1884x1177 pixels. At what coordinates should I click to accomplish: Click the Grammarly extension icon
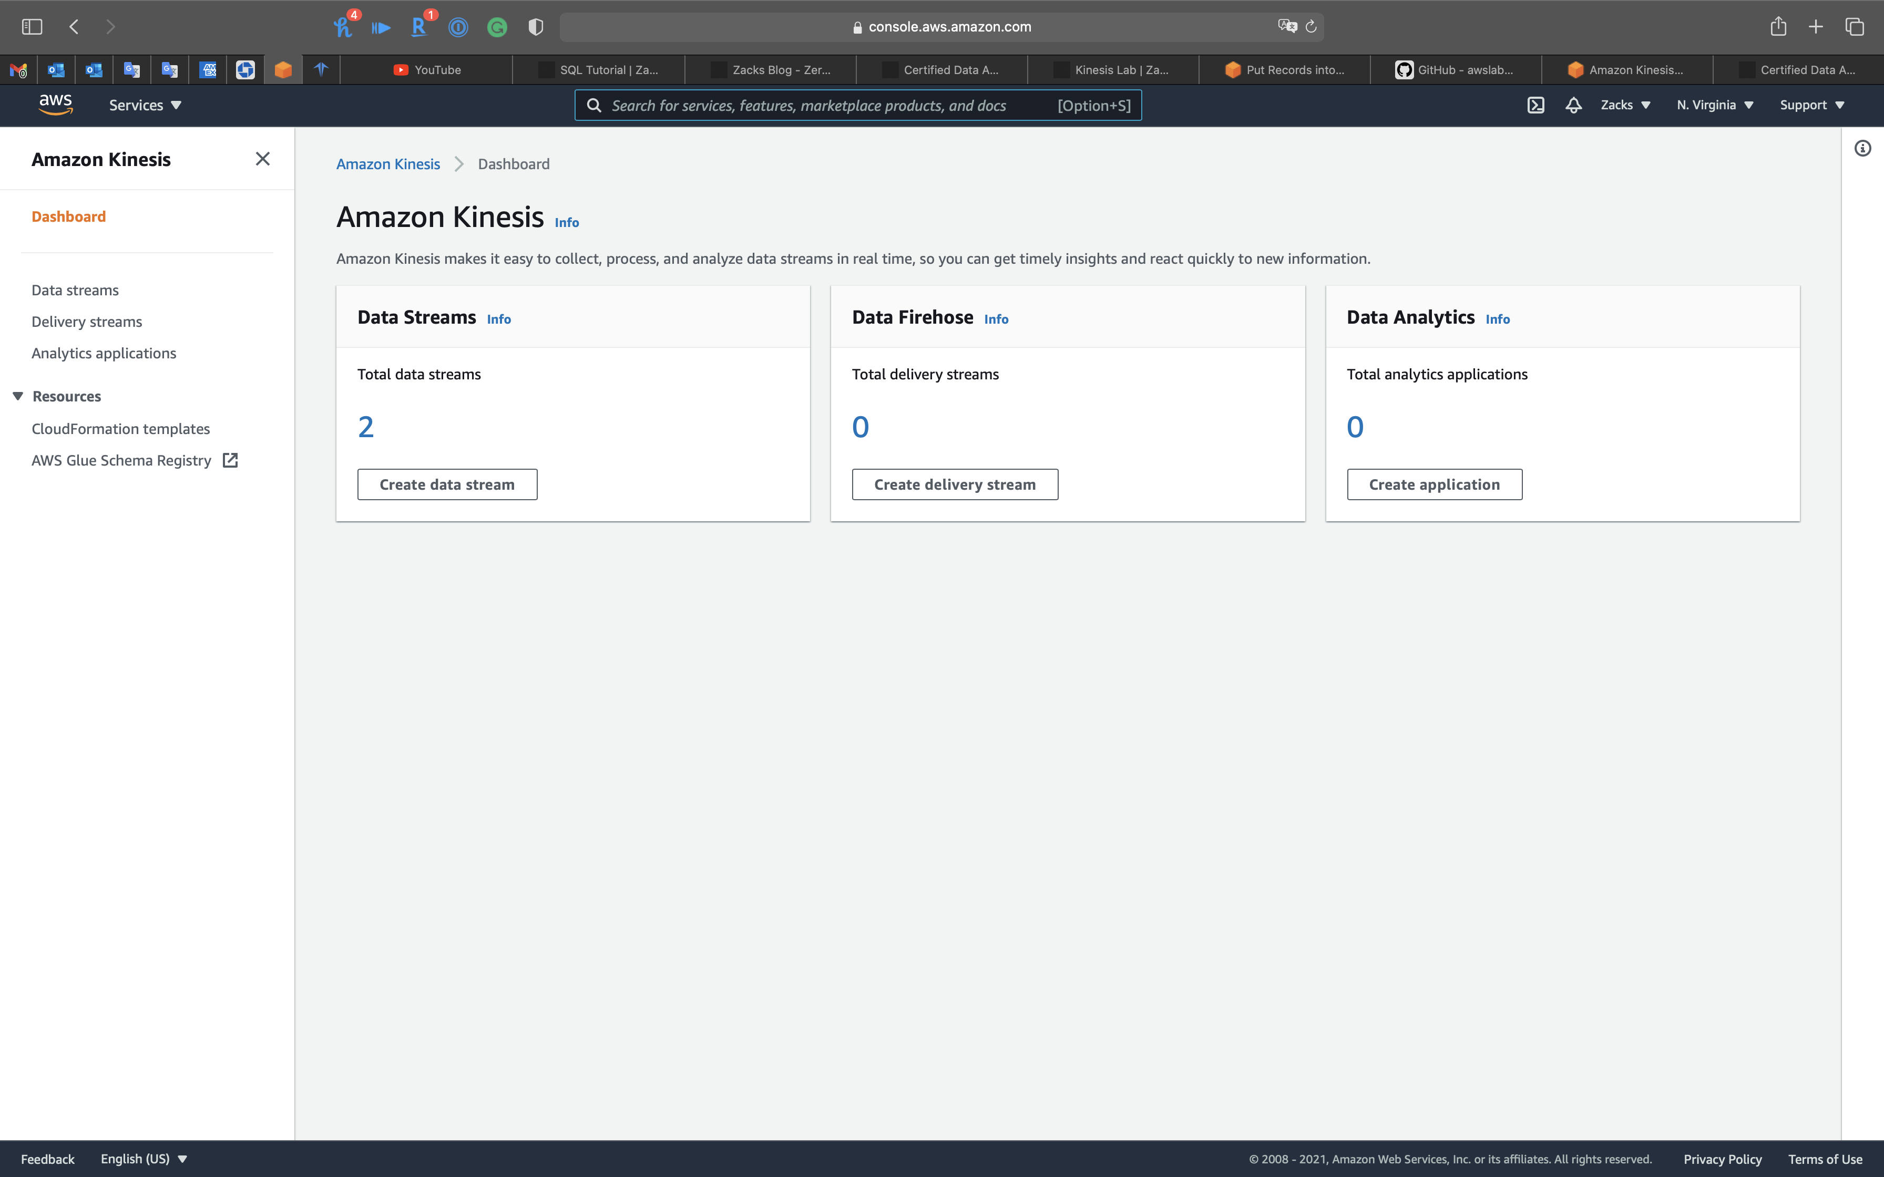click(497, 27)
